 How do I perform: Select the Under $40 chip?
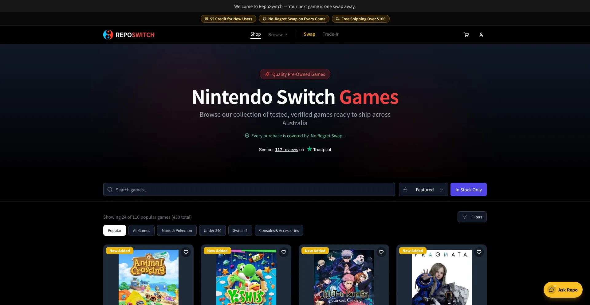(212, 230)
